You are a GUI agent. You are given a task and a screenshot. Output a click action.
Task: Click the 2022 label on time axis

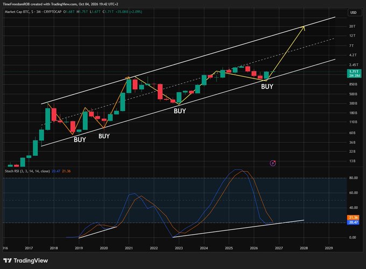(154, 248)
